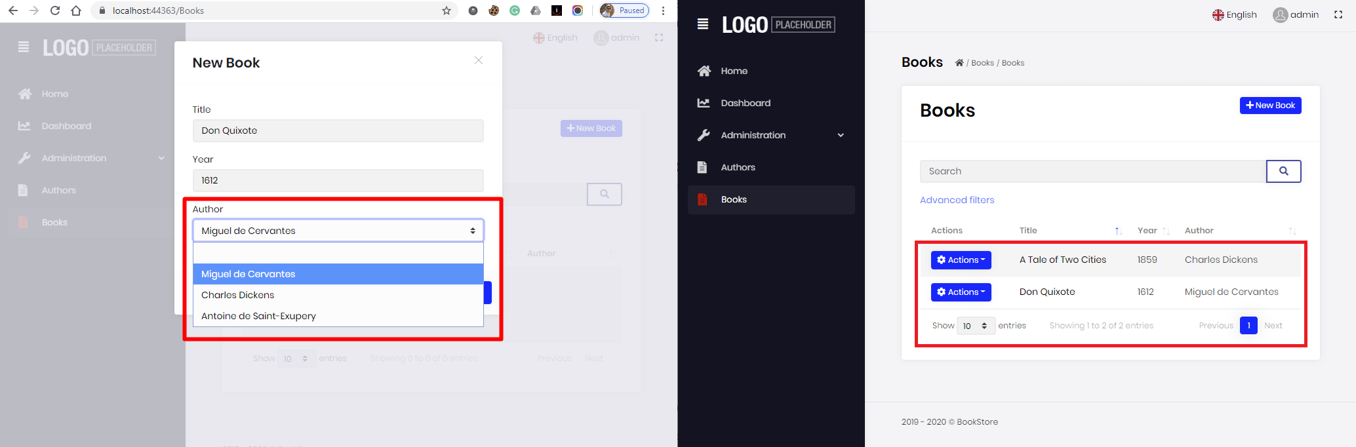This screenshot has width=1356, height=447.
Task: Sort the table by the Year column
Action: click(x=1153, y=230)
